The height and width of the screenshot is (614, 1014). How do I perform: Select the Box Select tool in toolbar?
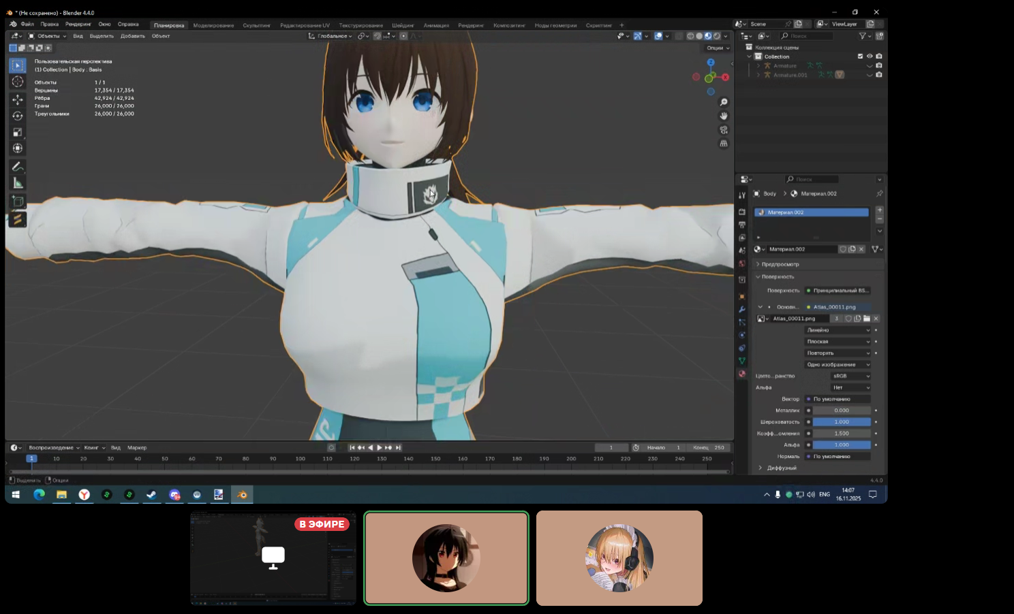18,65
